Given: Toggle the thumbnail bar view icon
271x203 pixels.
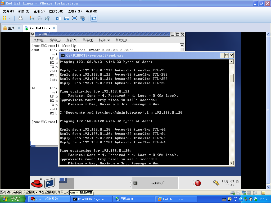Looking at the screenshot, I should point(66,18).
